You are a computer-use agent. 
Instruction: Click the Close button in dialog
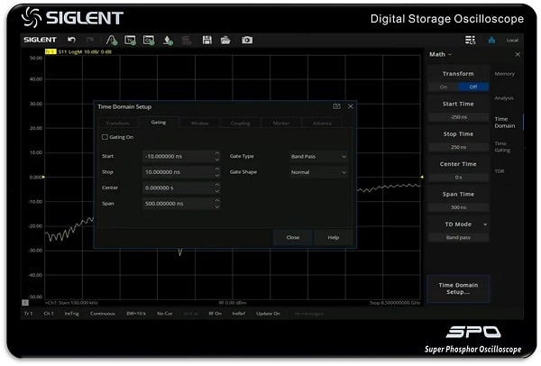click(293, 237)
